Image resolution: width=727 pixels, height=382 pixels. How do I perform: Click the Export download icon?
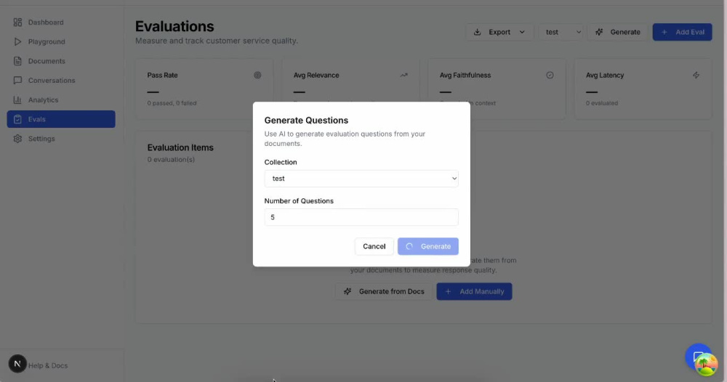477,32
